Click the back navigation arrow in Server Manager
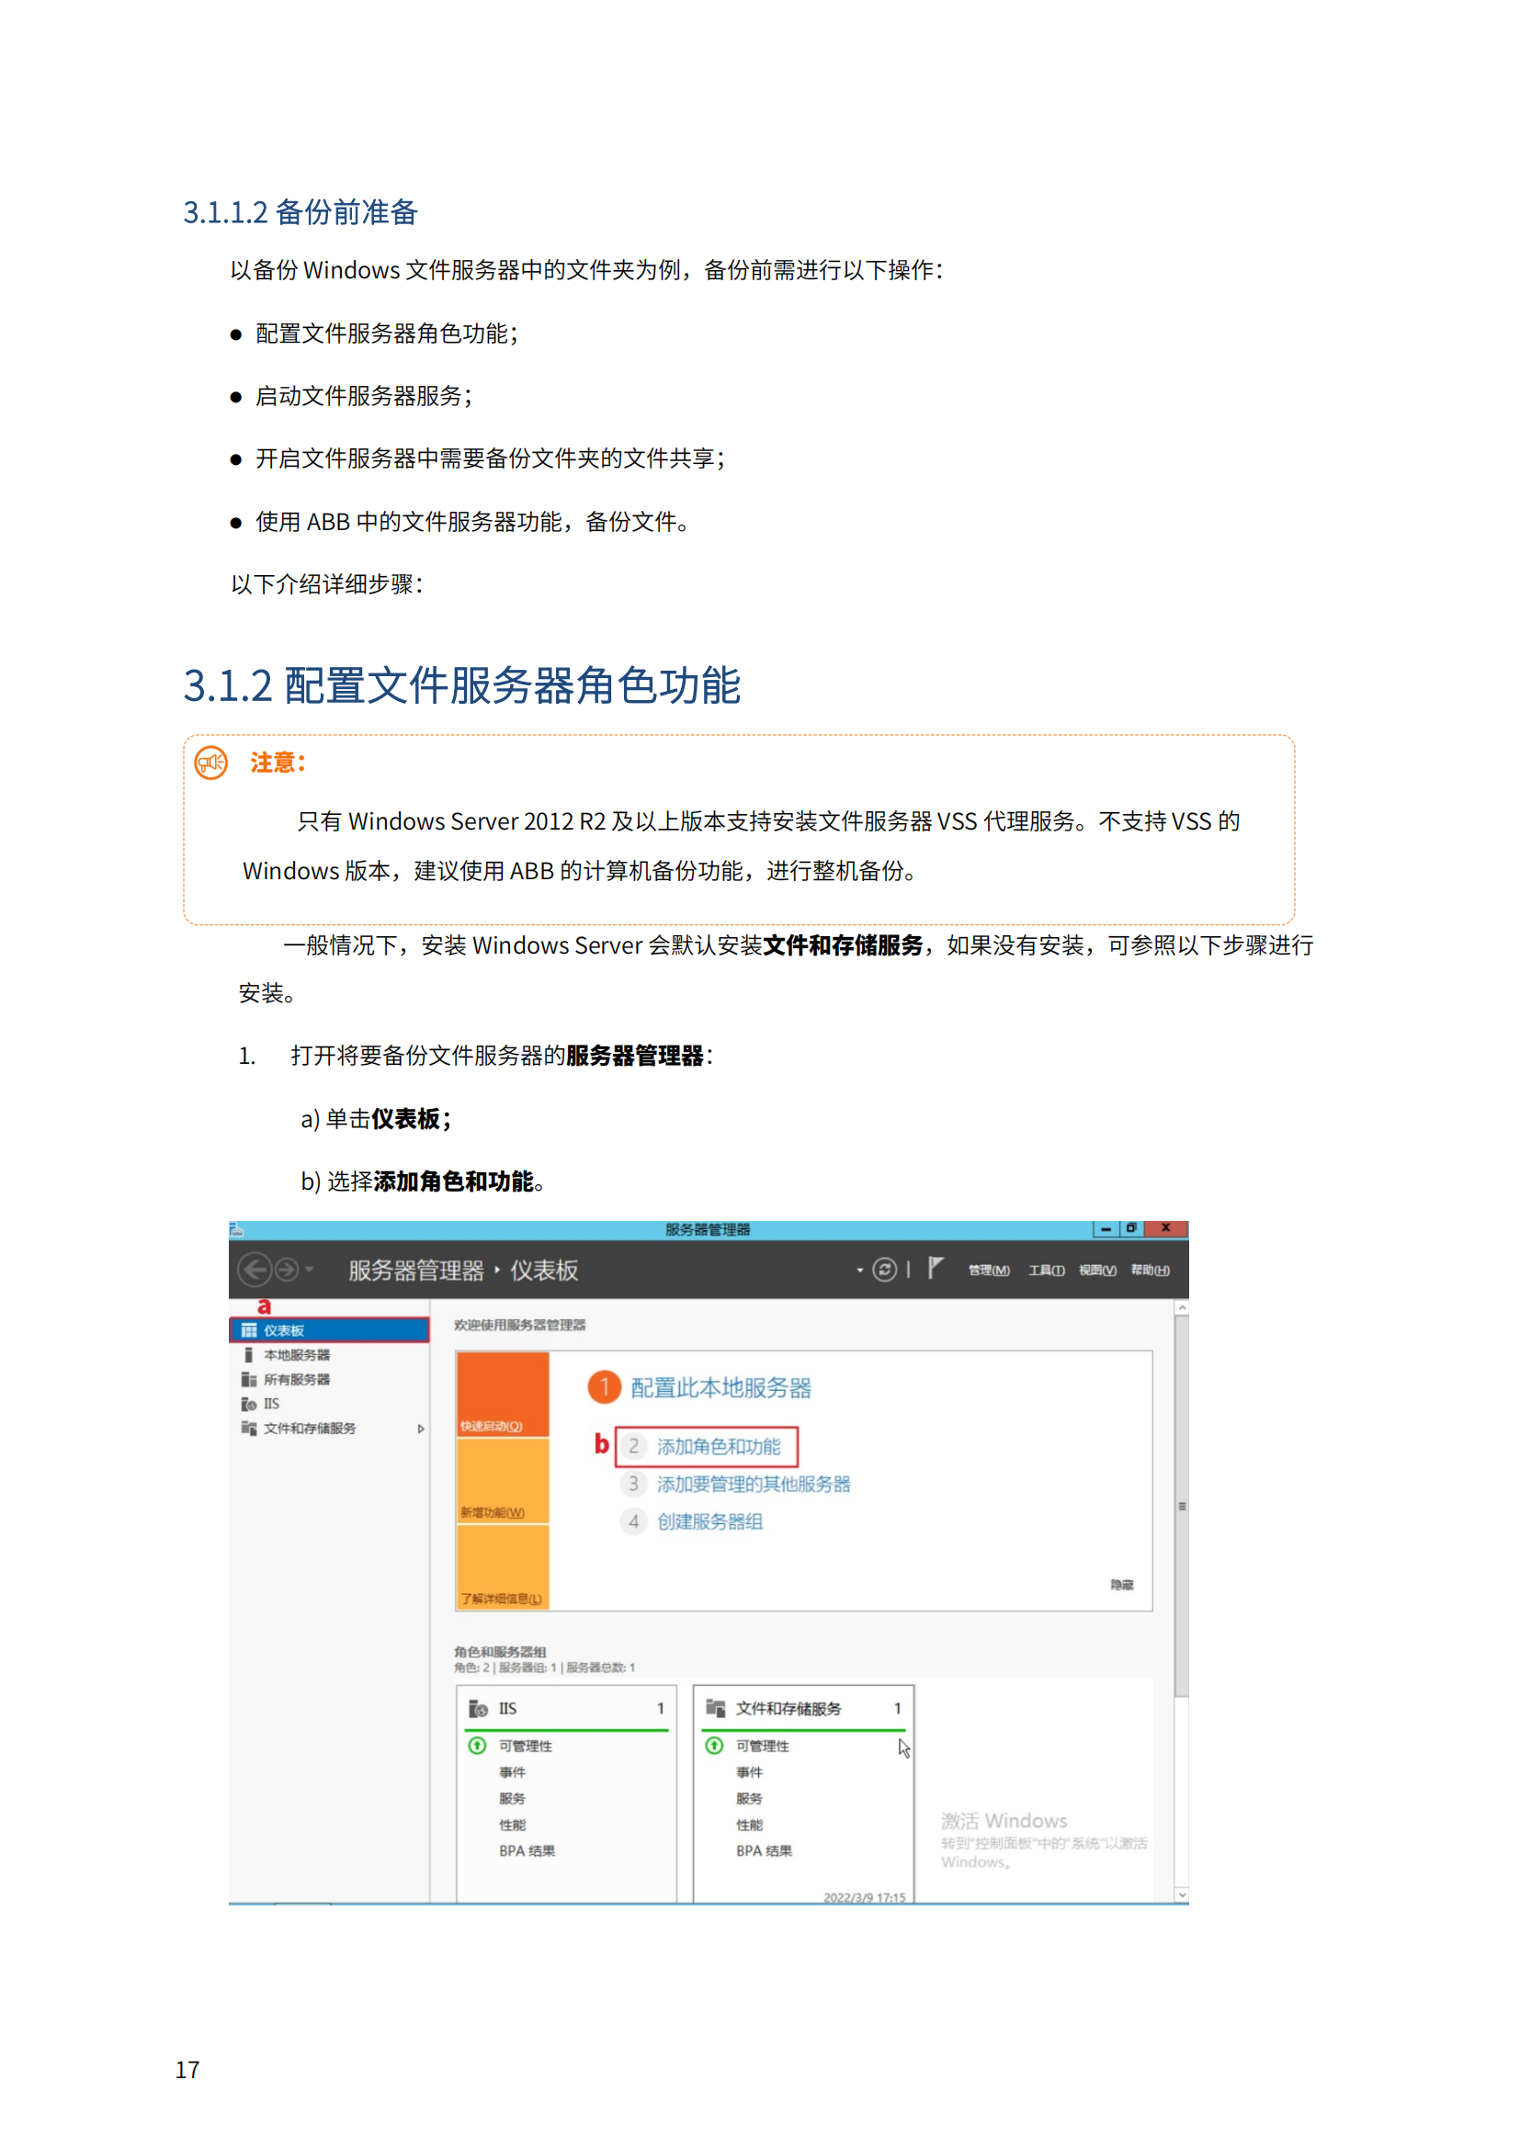 [x=255, y=1270]
